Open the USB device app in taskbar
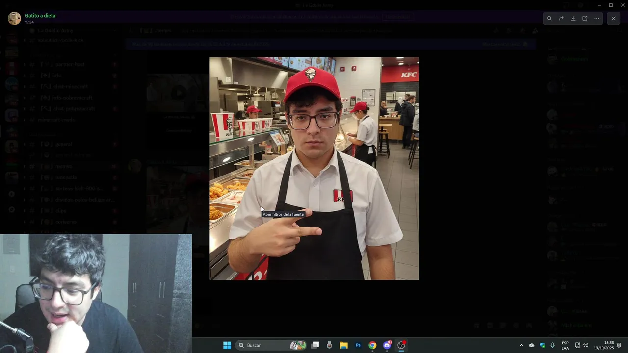628x353 pixels. point(329,345)
